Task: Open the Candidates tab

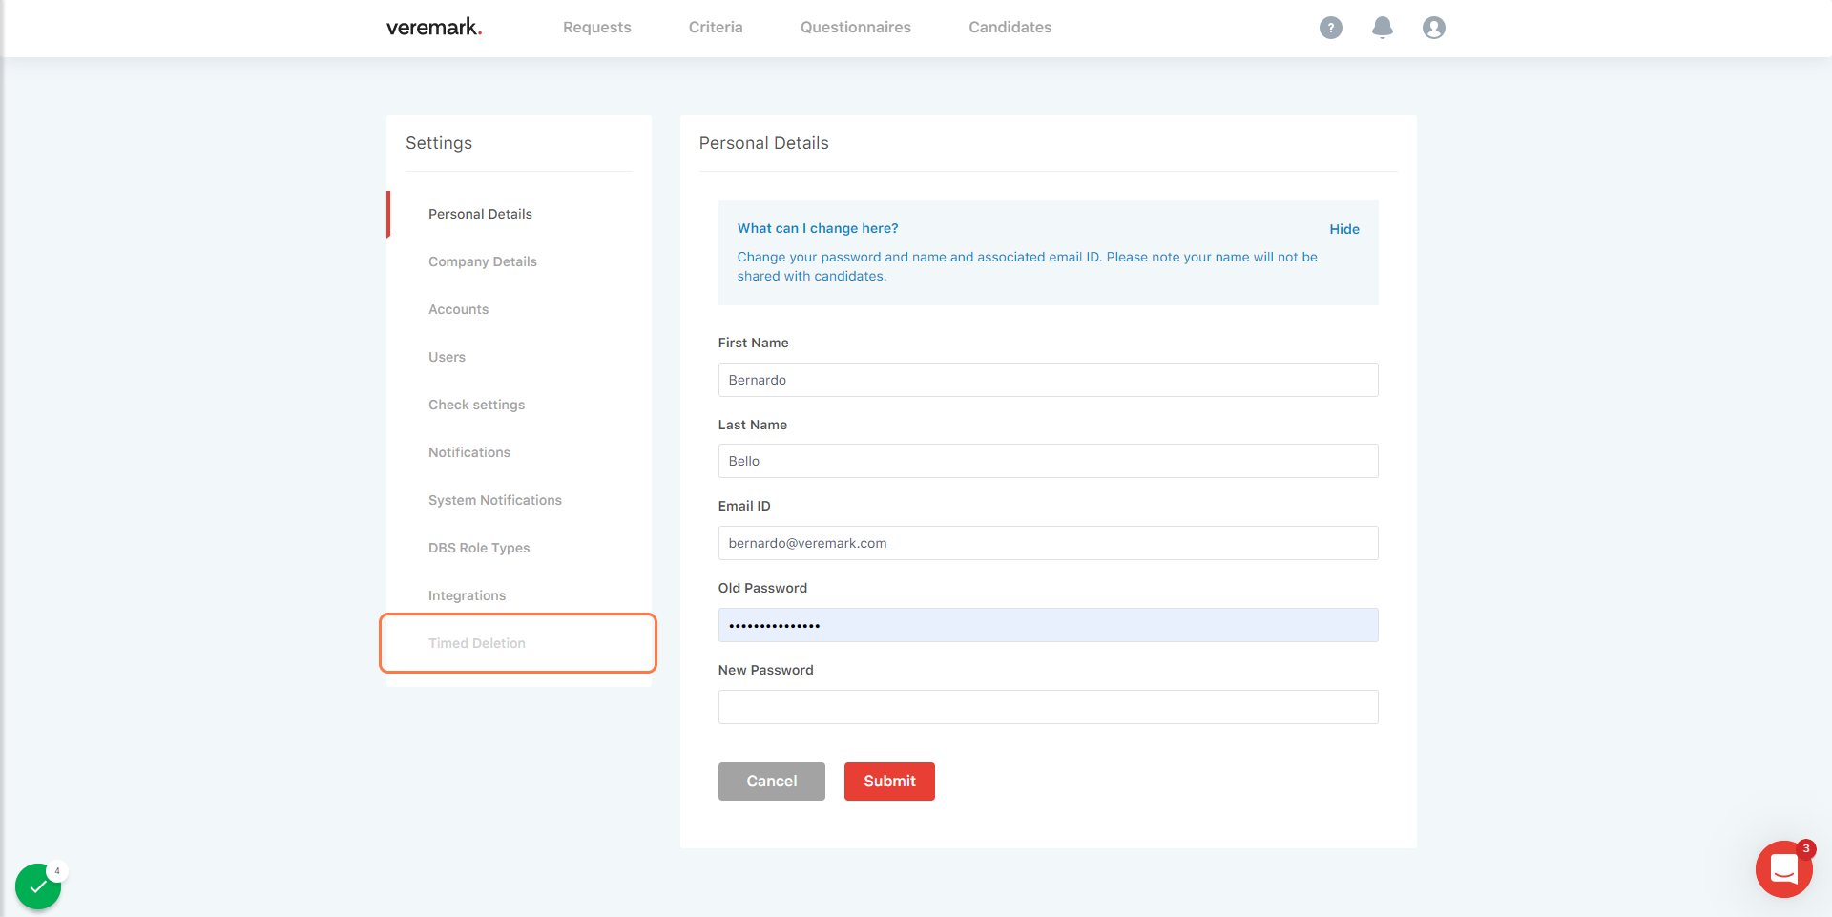Action: pyautogui.click(x=1010, y=28)
